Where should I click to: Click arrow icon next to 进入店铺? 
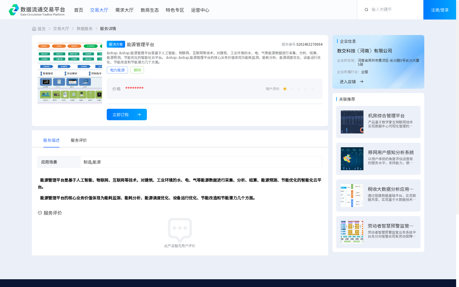tap(361, 82)
